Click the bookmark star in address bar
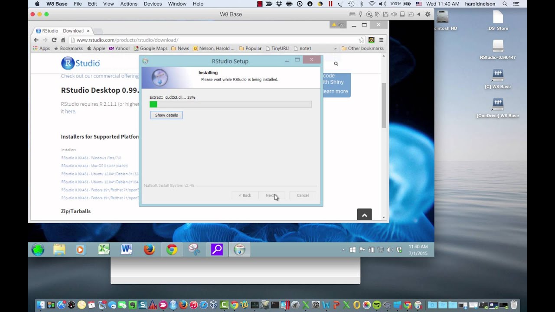 [362, 40]
